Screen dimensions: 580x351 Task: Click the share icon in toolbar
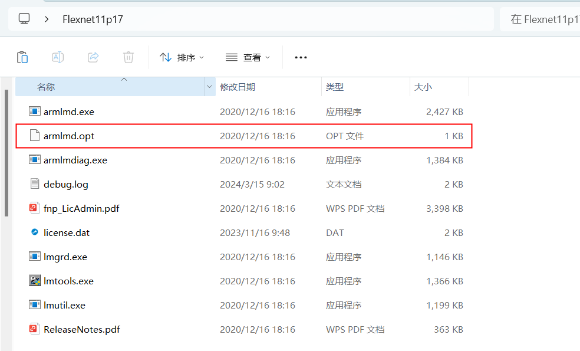(x=93, y=57)
